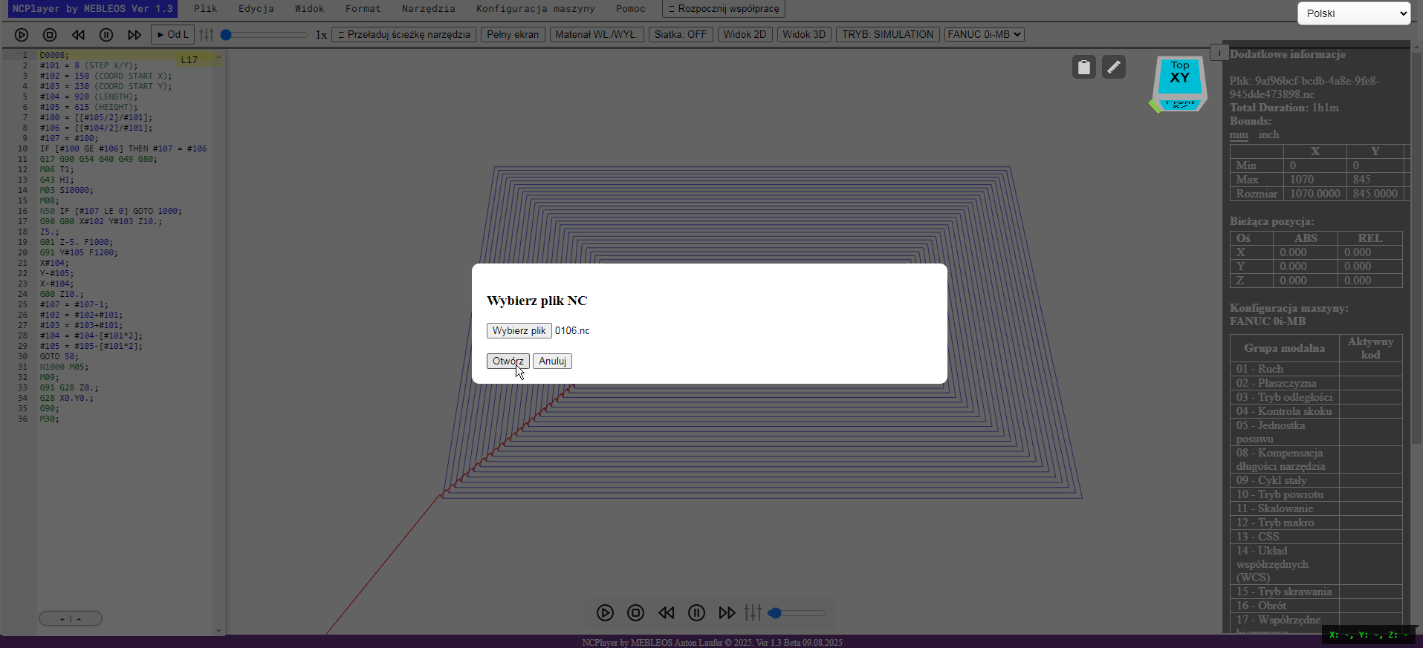
Task: Click 'Anuluj' to cancel dialog
Action: click(x=552, y=361)
